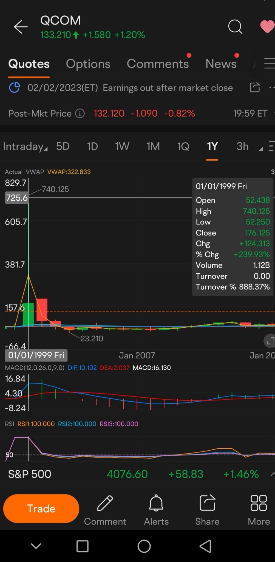Tap the three-dot overflow beside earnings notice

click(272, 88)
